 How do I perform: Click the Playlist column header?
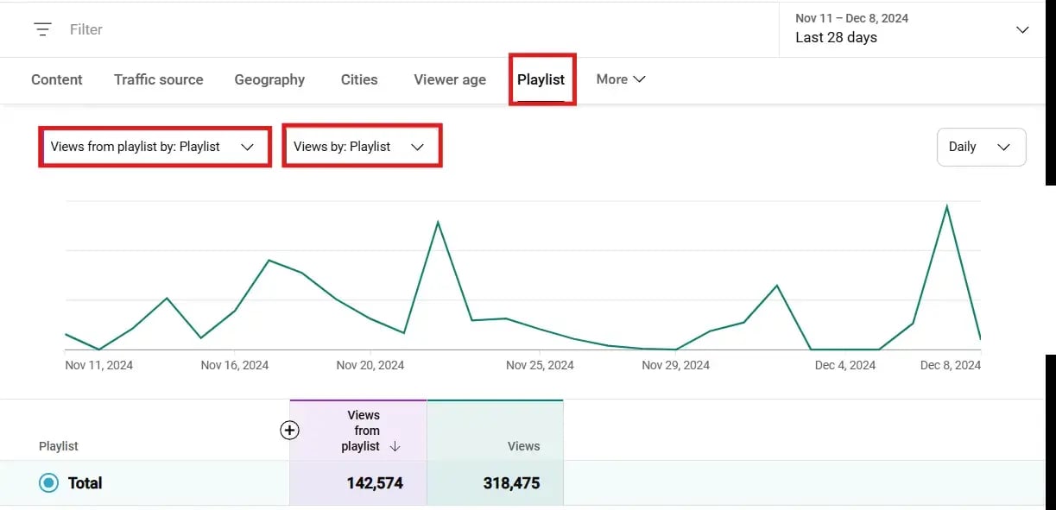[59, 446]
